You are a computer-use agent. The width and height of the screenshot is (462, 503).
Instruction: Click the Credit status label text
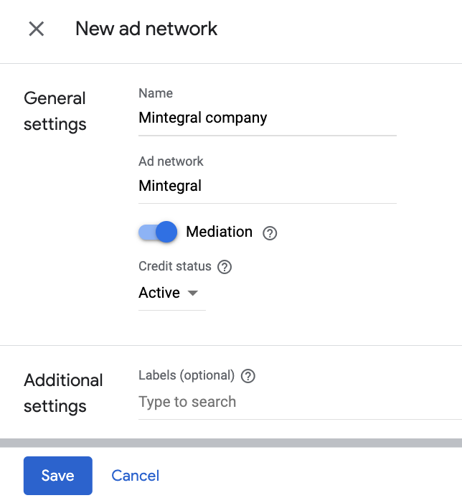[175, 266]
